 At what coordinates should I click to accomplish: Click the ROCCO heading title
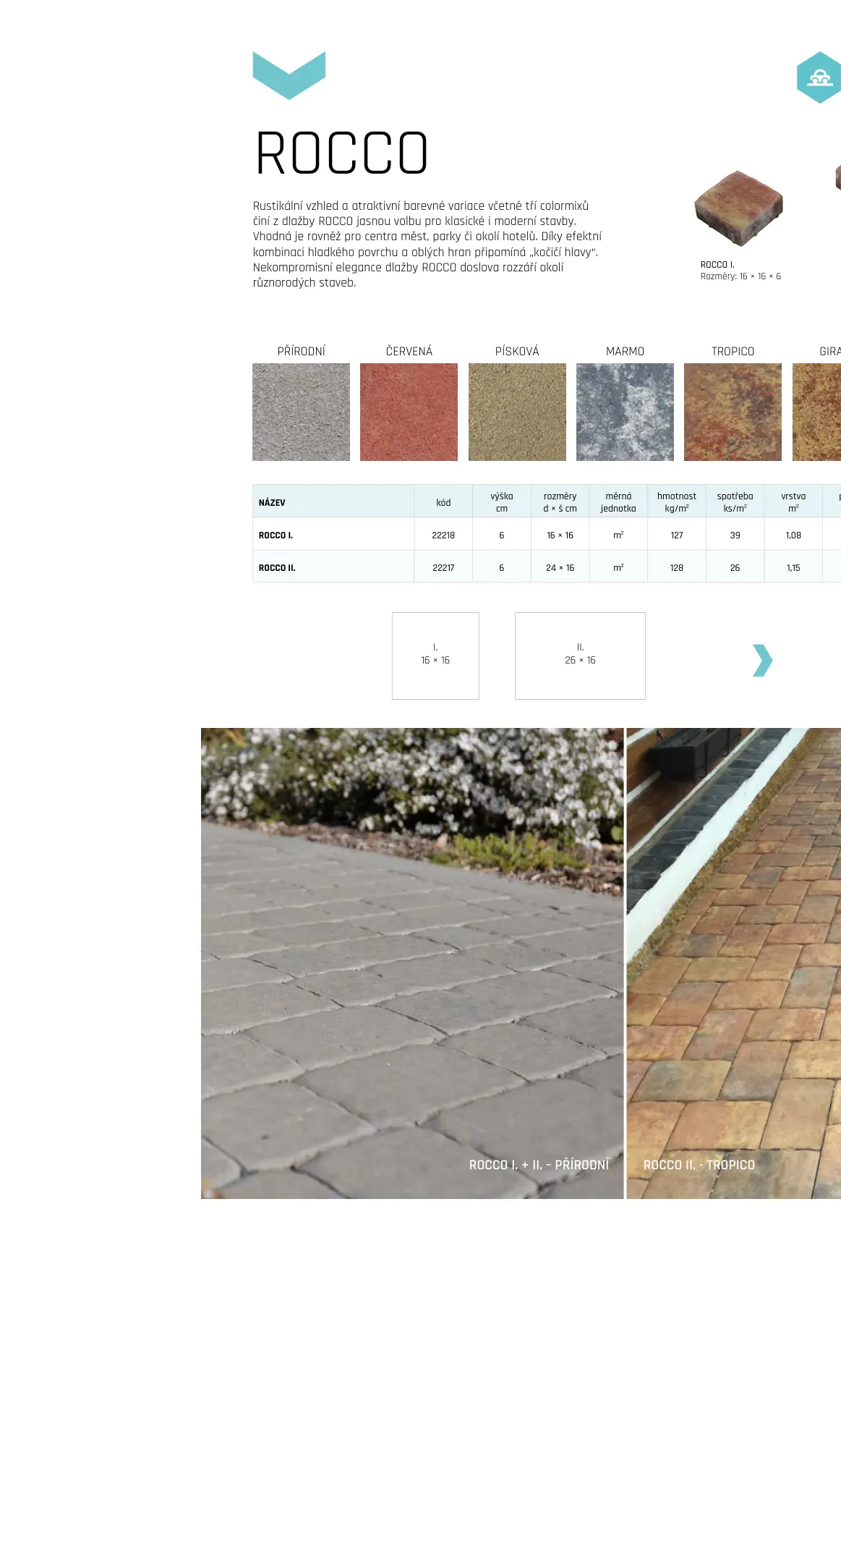(x=342, y=153)
